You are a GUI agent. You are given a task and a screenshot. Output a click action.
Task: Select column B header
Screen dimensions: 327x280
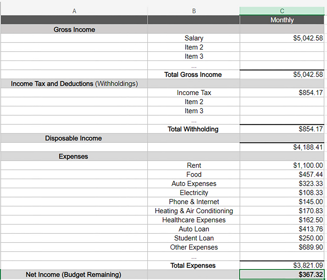coord(194,11)
